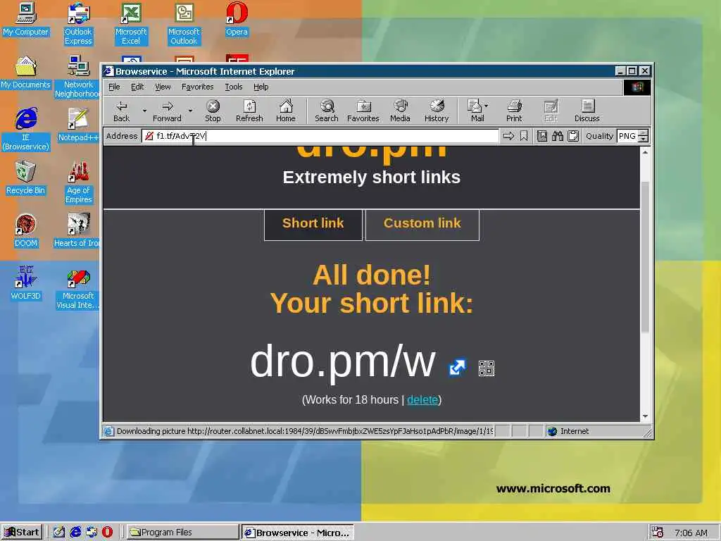Click the delete link under the short link
721x541 pixels.
(x=422, y=400)
